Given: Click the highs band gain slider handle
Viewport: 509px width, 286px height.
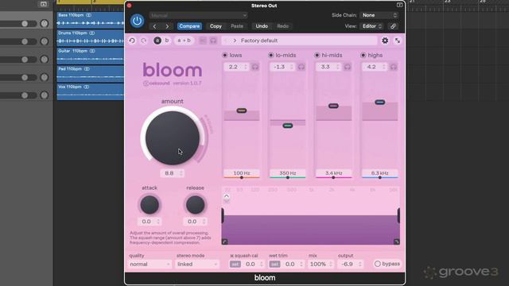Looking at the screenshot, I should pyautogui.click(x=380, y=102).
